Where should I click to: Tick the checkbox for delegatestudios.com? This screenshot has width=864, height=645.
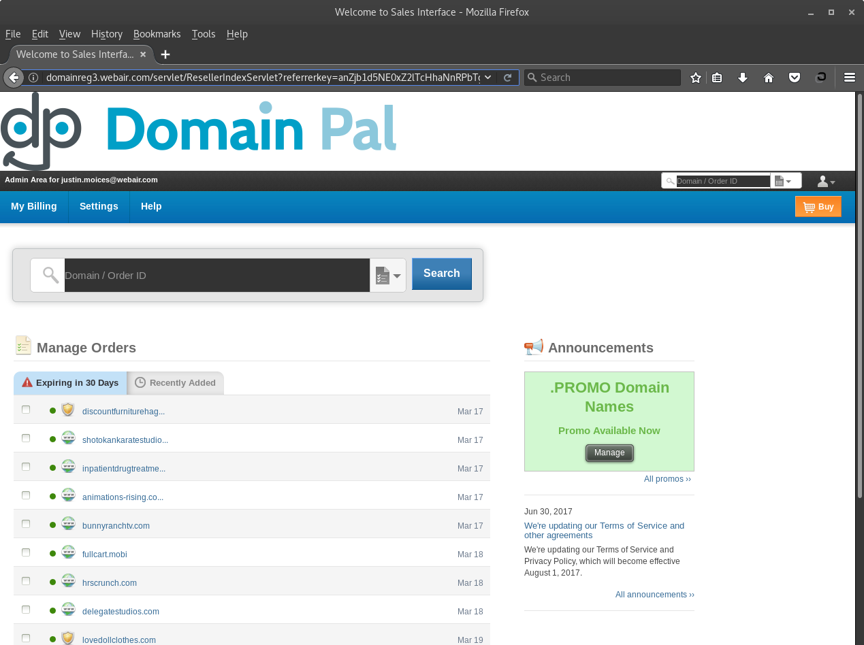pos(26,610)
